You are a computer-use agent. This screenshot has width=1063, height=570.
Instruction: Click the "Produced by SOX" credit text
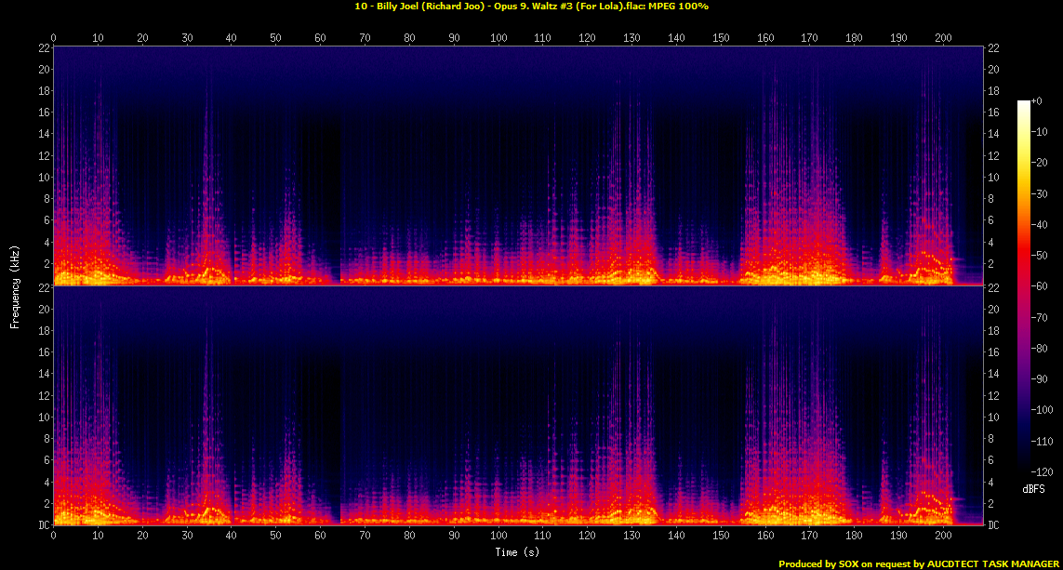tap(919, 563)
